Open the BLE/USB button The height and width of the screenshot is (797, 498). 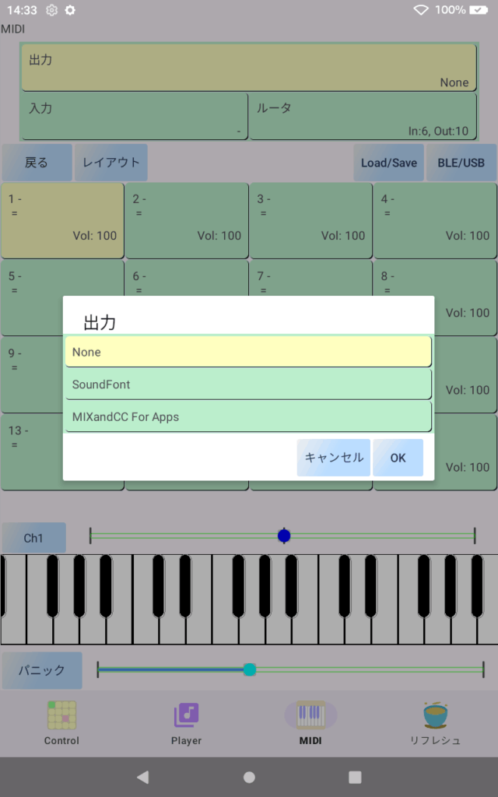461,163
